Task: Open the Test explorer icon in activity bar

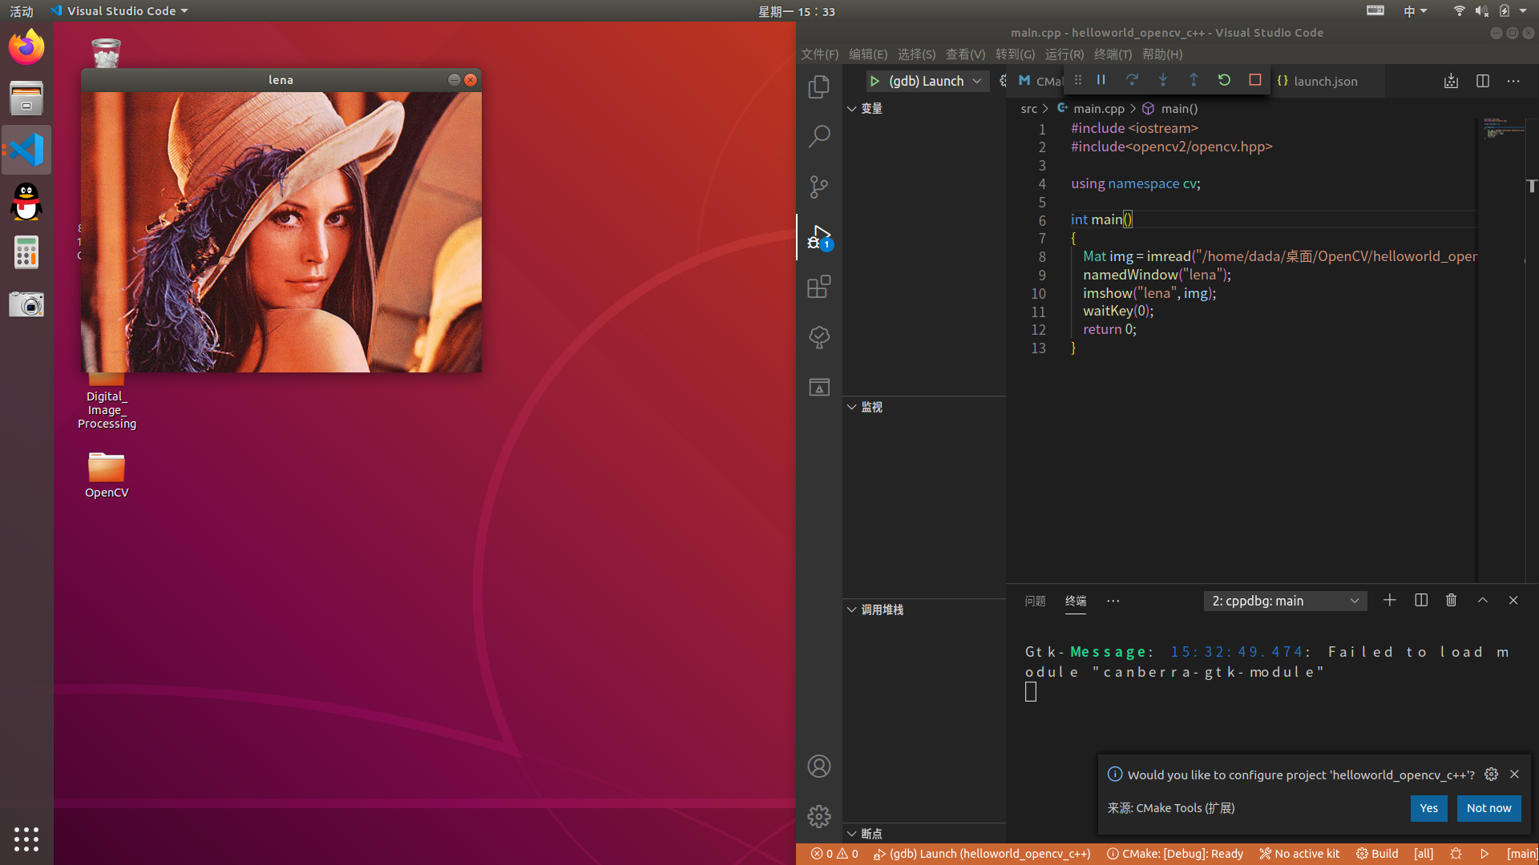Action: pyautogui.click(x=818, y=337)
